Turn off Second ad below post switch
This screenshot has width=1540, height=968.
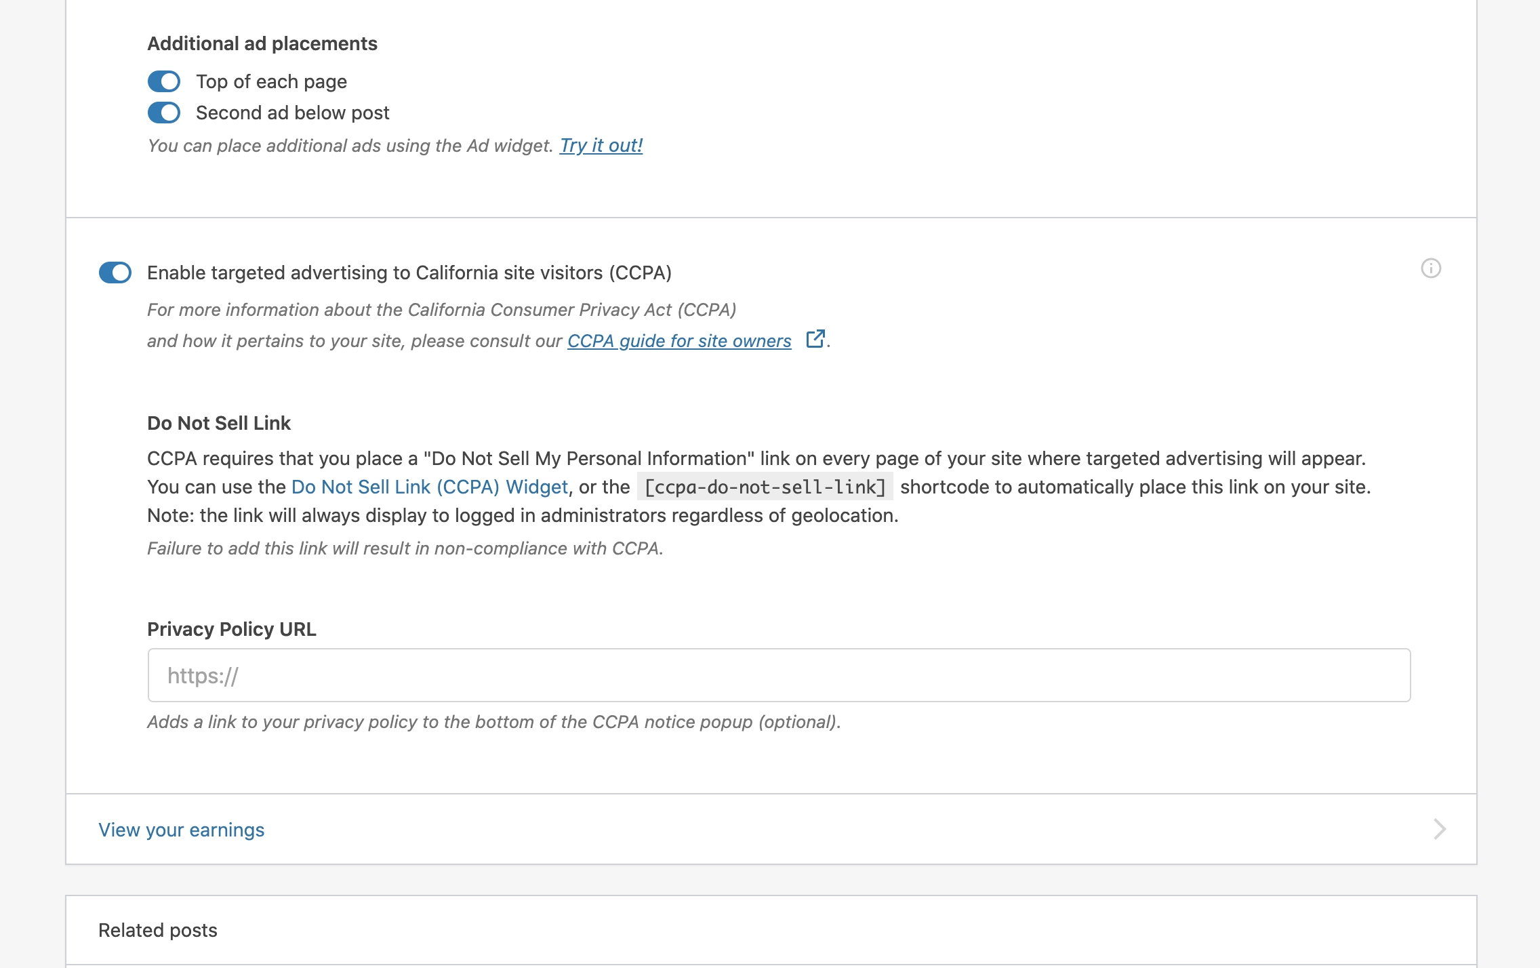pos(164,113)
